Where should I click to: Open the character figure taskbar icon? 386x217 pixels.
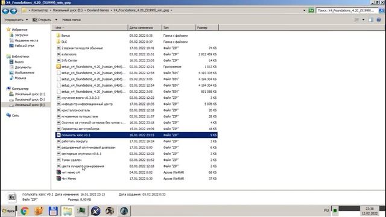pos(110,211)
